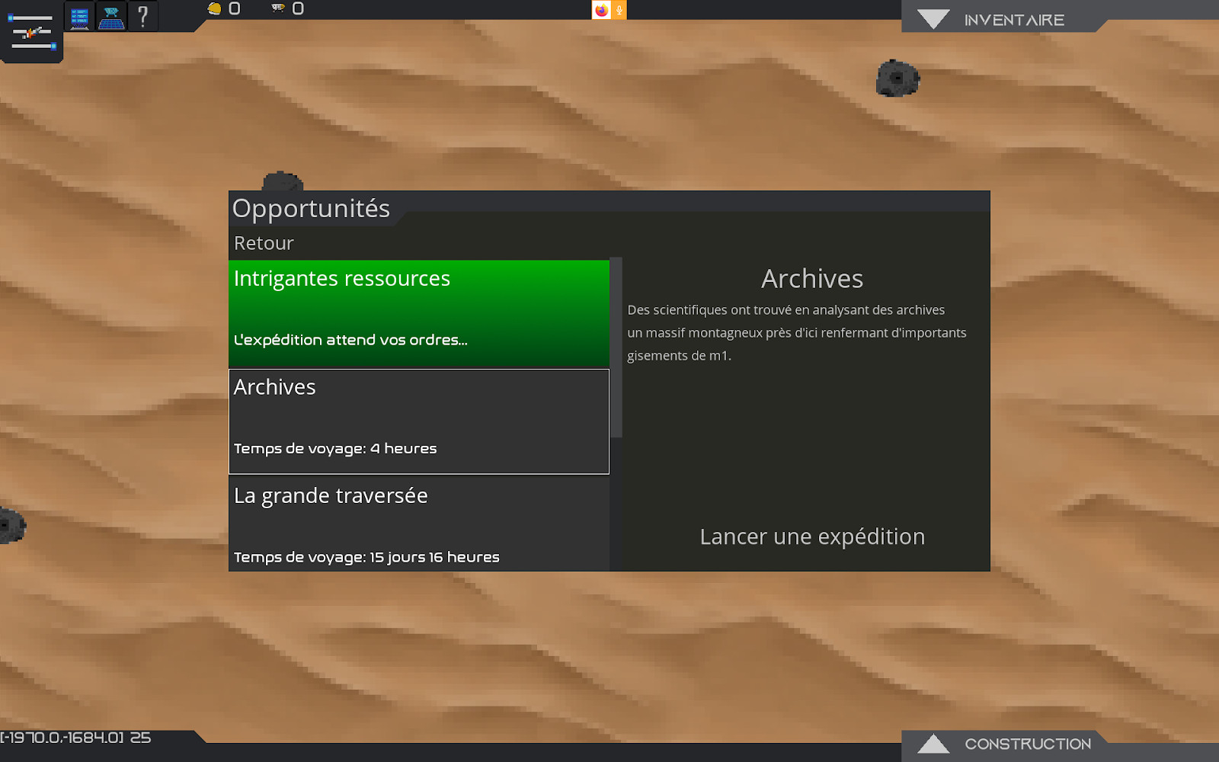Image resolution: width=1219 pixels, height=762 pixels.
Task: Expand the Construction panel up arrow
Action: coord(933,744)
